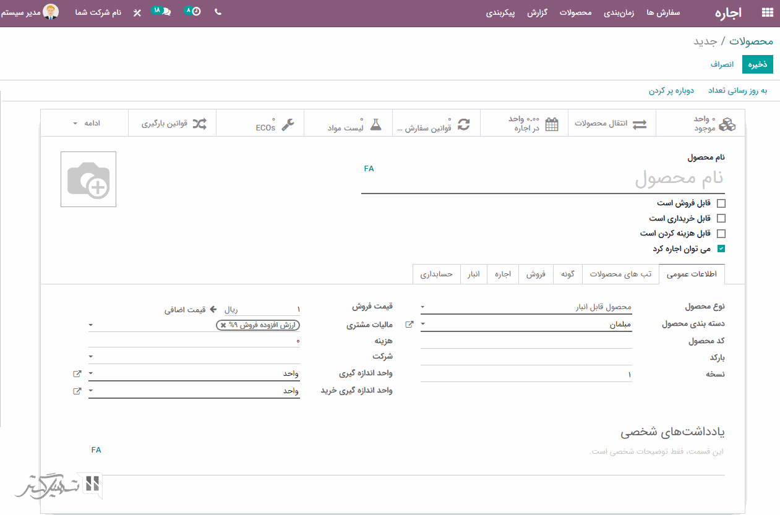Expand the نوع محصول dropdown

[x=526, y=307]
